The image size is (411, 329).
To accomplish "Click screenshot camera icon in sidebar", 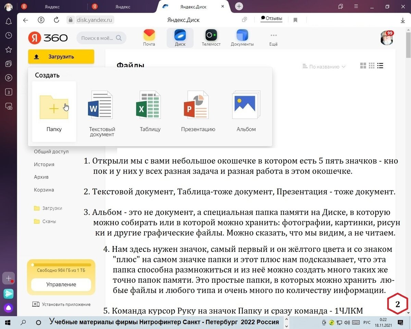I will click(9, 106).
